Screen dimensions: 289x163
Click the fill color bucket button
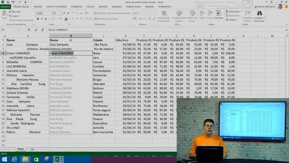[x=60, y=19]
